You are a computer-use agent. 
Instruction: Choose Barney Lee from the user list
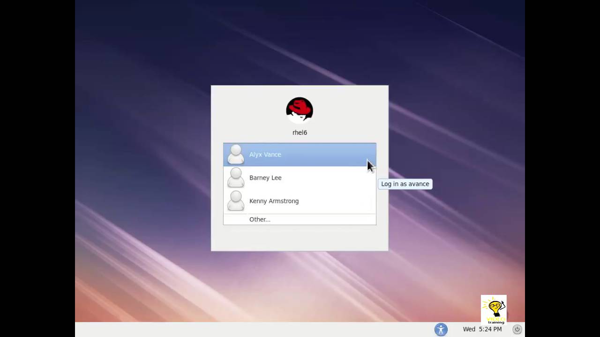point(300,178)
